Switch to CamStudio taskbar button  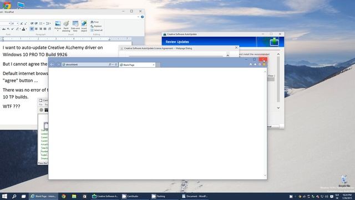coord(135,196)
